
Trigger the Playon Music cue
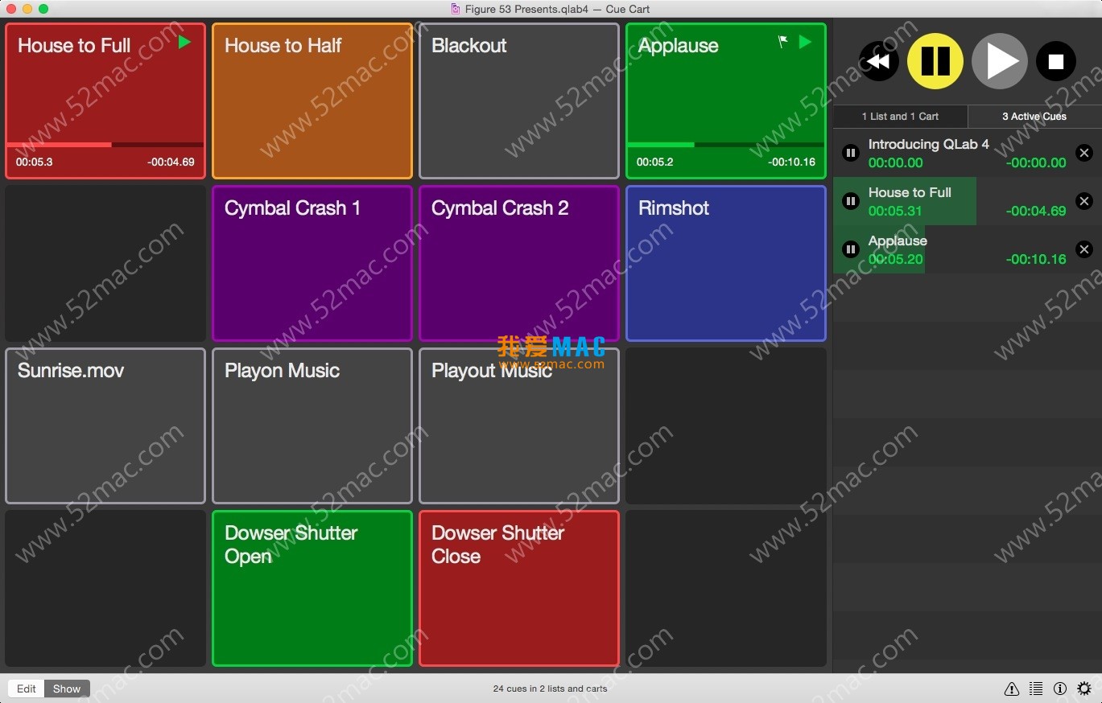point(312,425)
